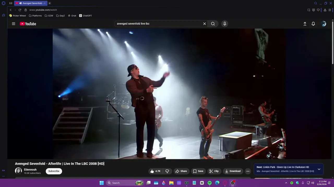Image resolution: width=334 pixels, height=187 pixels.
Task: Add page to bookmarks with heart icon
Action: coord(318,10)
